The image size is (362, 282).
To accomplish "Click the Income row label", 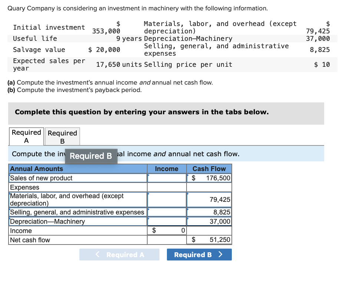I will (21, 231).
